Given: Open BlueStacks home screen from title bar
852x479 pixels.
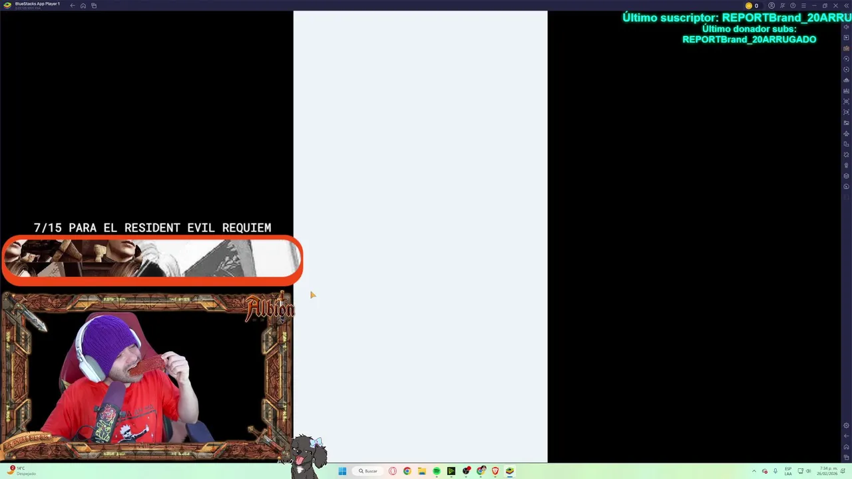Looking at the screenshot, I should [x=83, y=5].
